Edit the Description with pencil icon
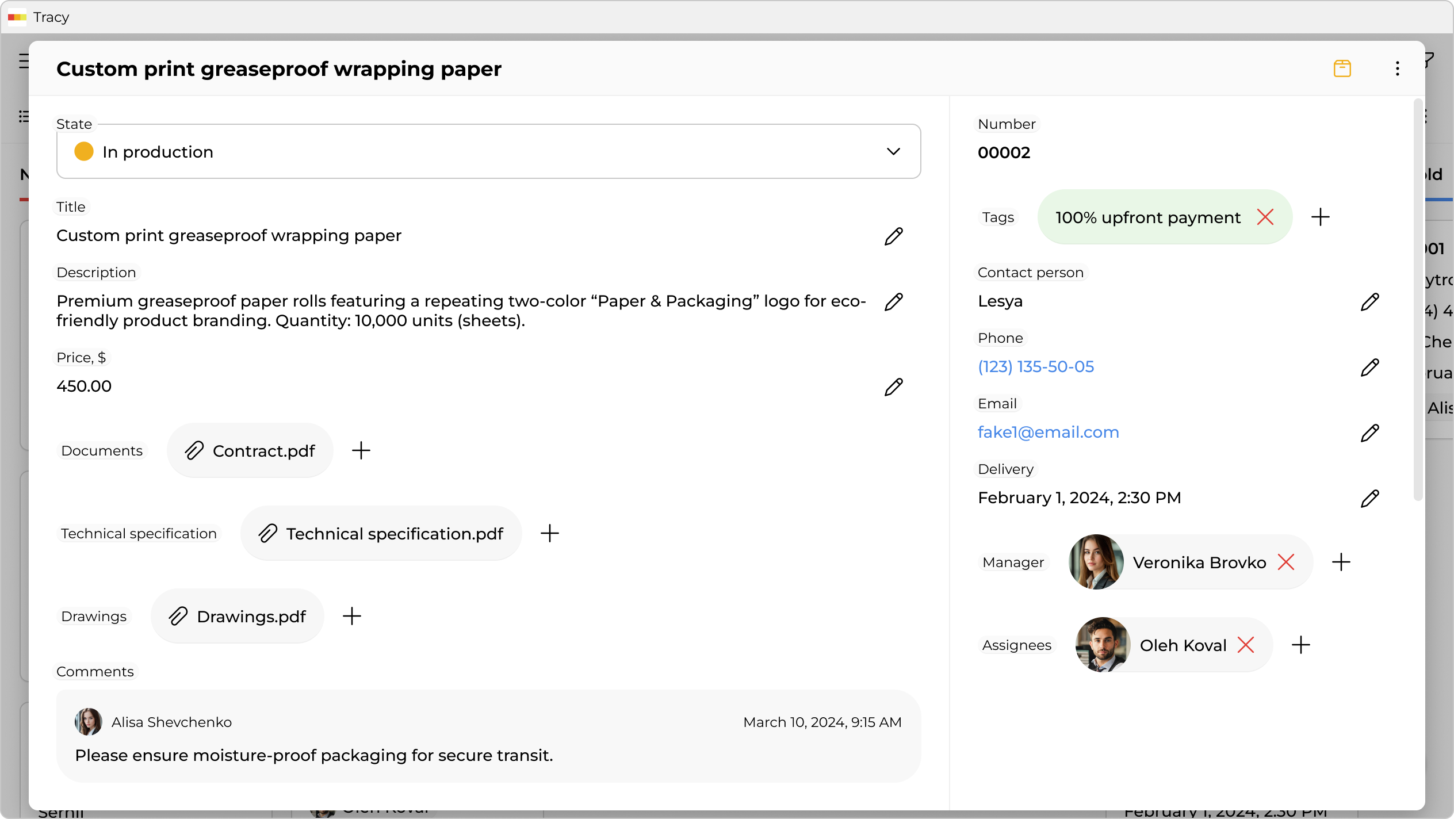This screenshot has width=1454, height=819. click(893, 301)
